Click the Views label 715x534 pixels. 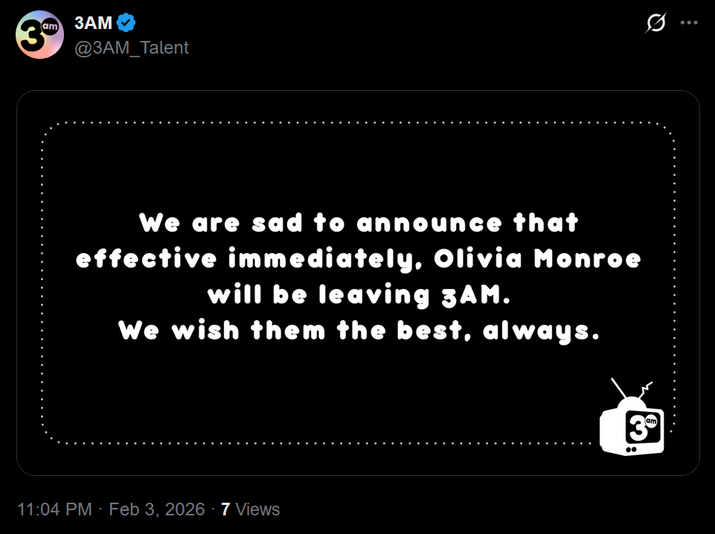[x=257, y=509]
